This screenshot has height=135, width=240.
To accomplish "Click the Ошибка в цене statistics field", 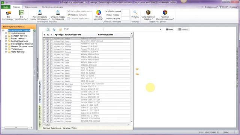I will click(x=126, y=18).
